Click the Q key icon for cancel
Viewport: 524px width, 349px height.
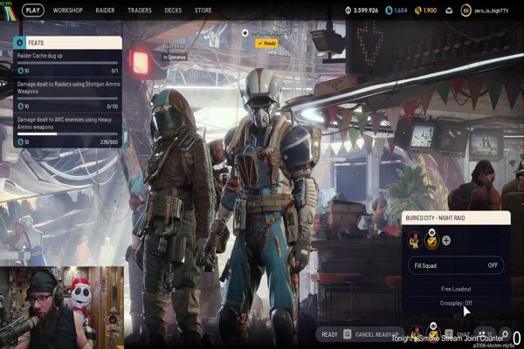[348, 334]
